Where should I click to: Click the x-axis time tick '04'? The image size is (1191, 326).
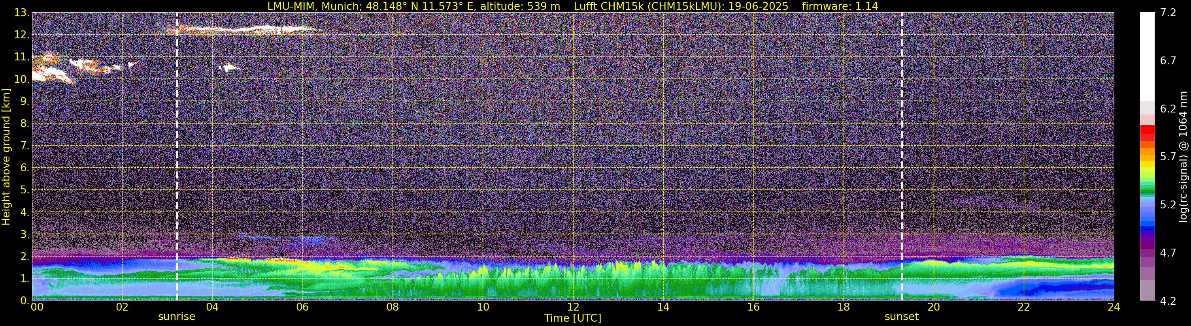point(212,307)
